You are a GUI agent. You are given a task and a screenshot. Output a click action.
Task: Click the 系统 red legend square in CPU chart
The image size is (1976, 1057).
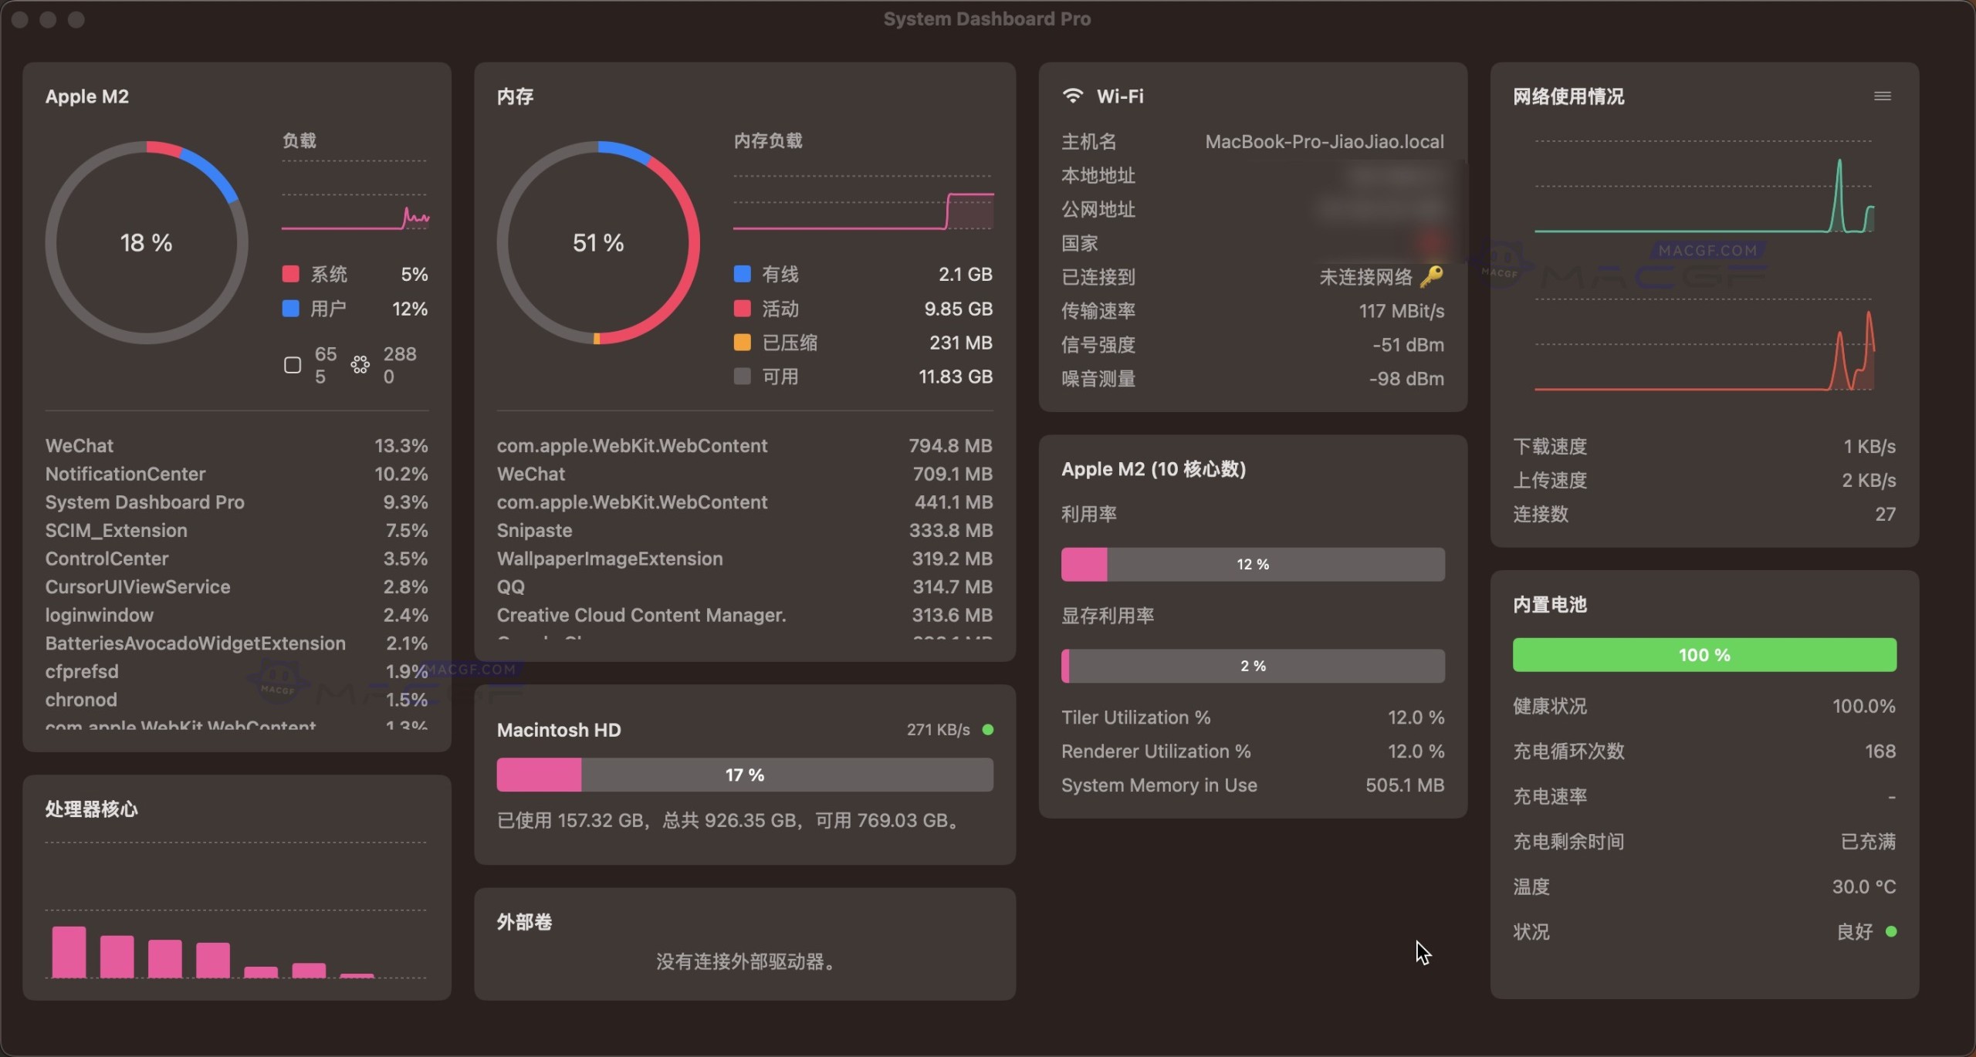(290, 274)
